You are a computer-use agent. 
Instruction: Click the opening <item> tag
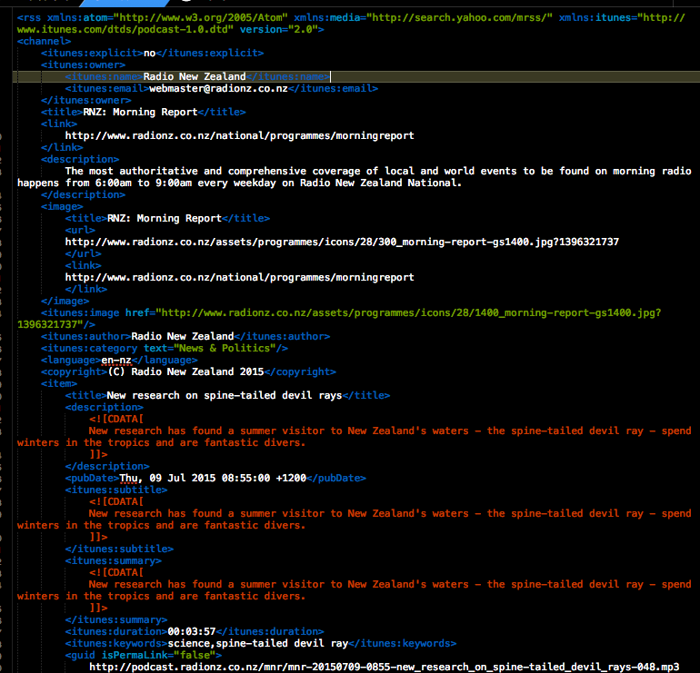point(59,383)
